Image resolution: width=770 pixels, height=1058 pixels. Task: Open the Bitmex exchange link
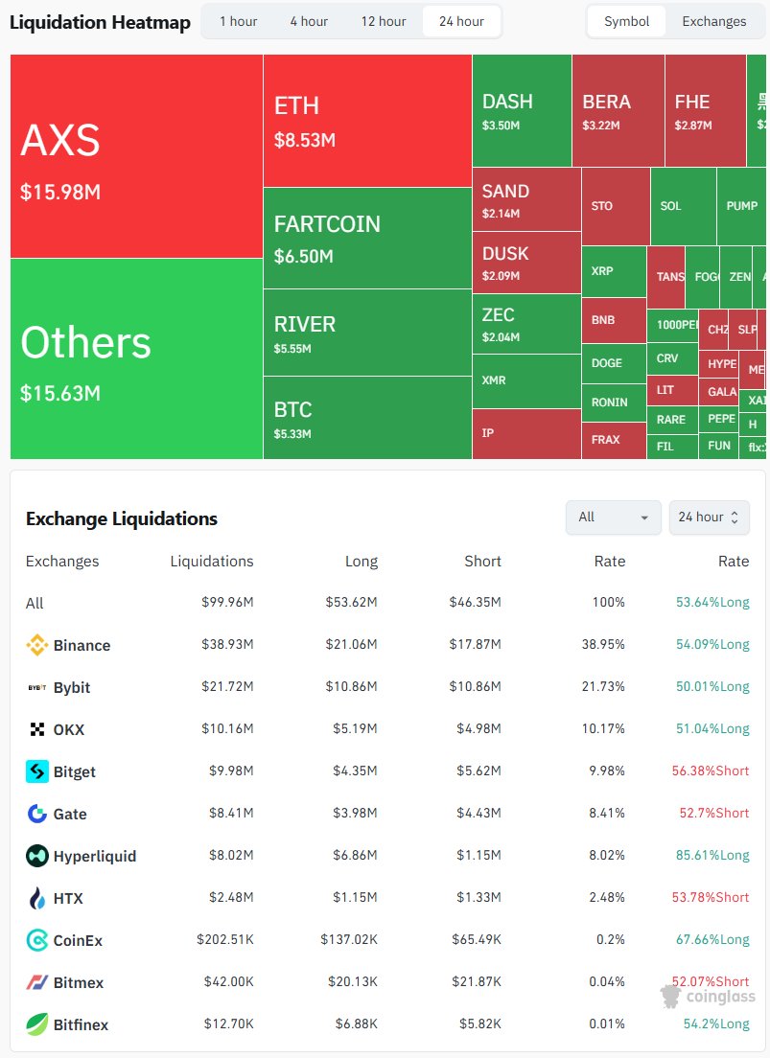point(78,982)
